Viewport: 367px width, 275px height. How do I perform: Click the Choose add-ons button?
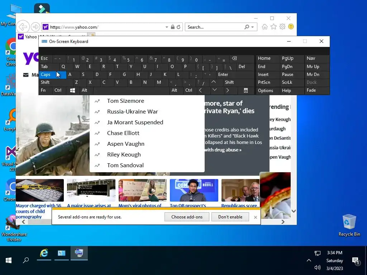187,217
